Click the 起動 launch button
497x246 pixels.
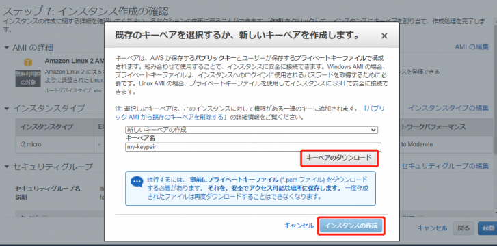pos(487,228)
